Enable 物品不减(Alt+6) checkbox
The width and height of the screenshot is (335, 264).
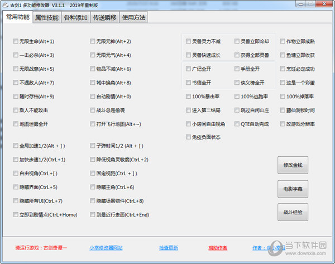pyautogui.click(x=92, y=69)
